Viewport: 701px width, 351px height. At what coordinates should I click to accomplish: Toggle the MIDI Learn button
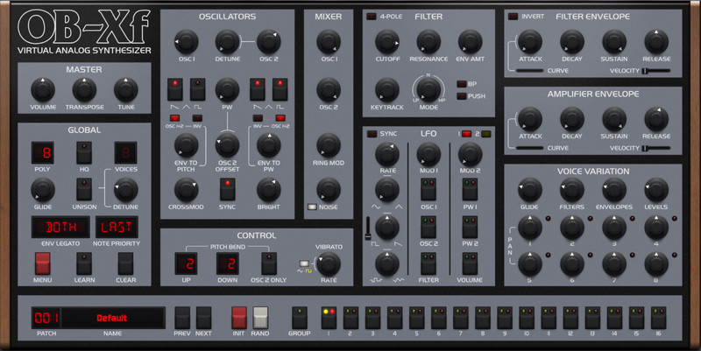pyautogui.click(x=84, y=263)
